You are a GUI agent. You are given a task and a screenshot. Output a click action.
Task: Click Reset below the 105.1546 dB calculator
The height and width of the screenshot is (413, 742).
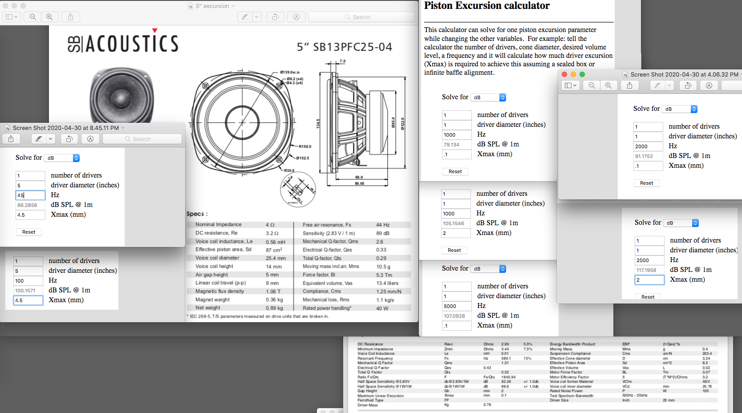click(454, 250)
